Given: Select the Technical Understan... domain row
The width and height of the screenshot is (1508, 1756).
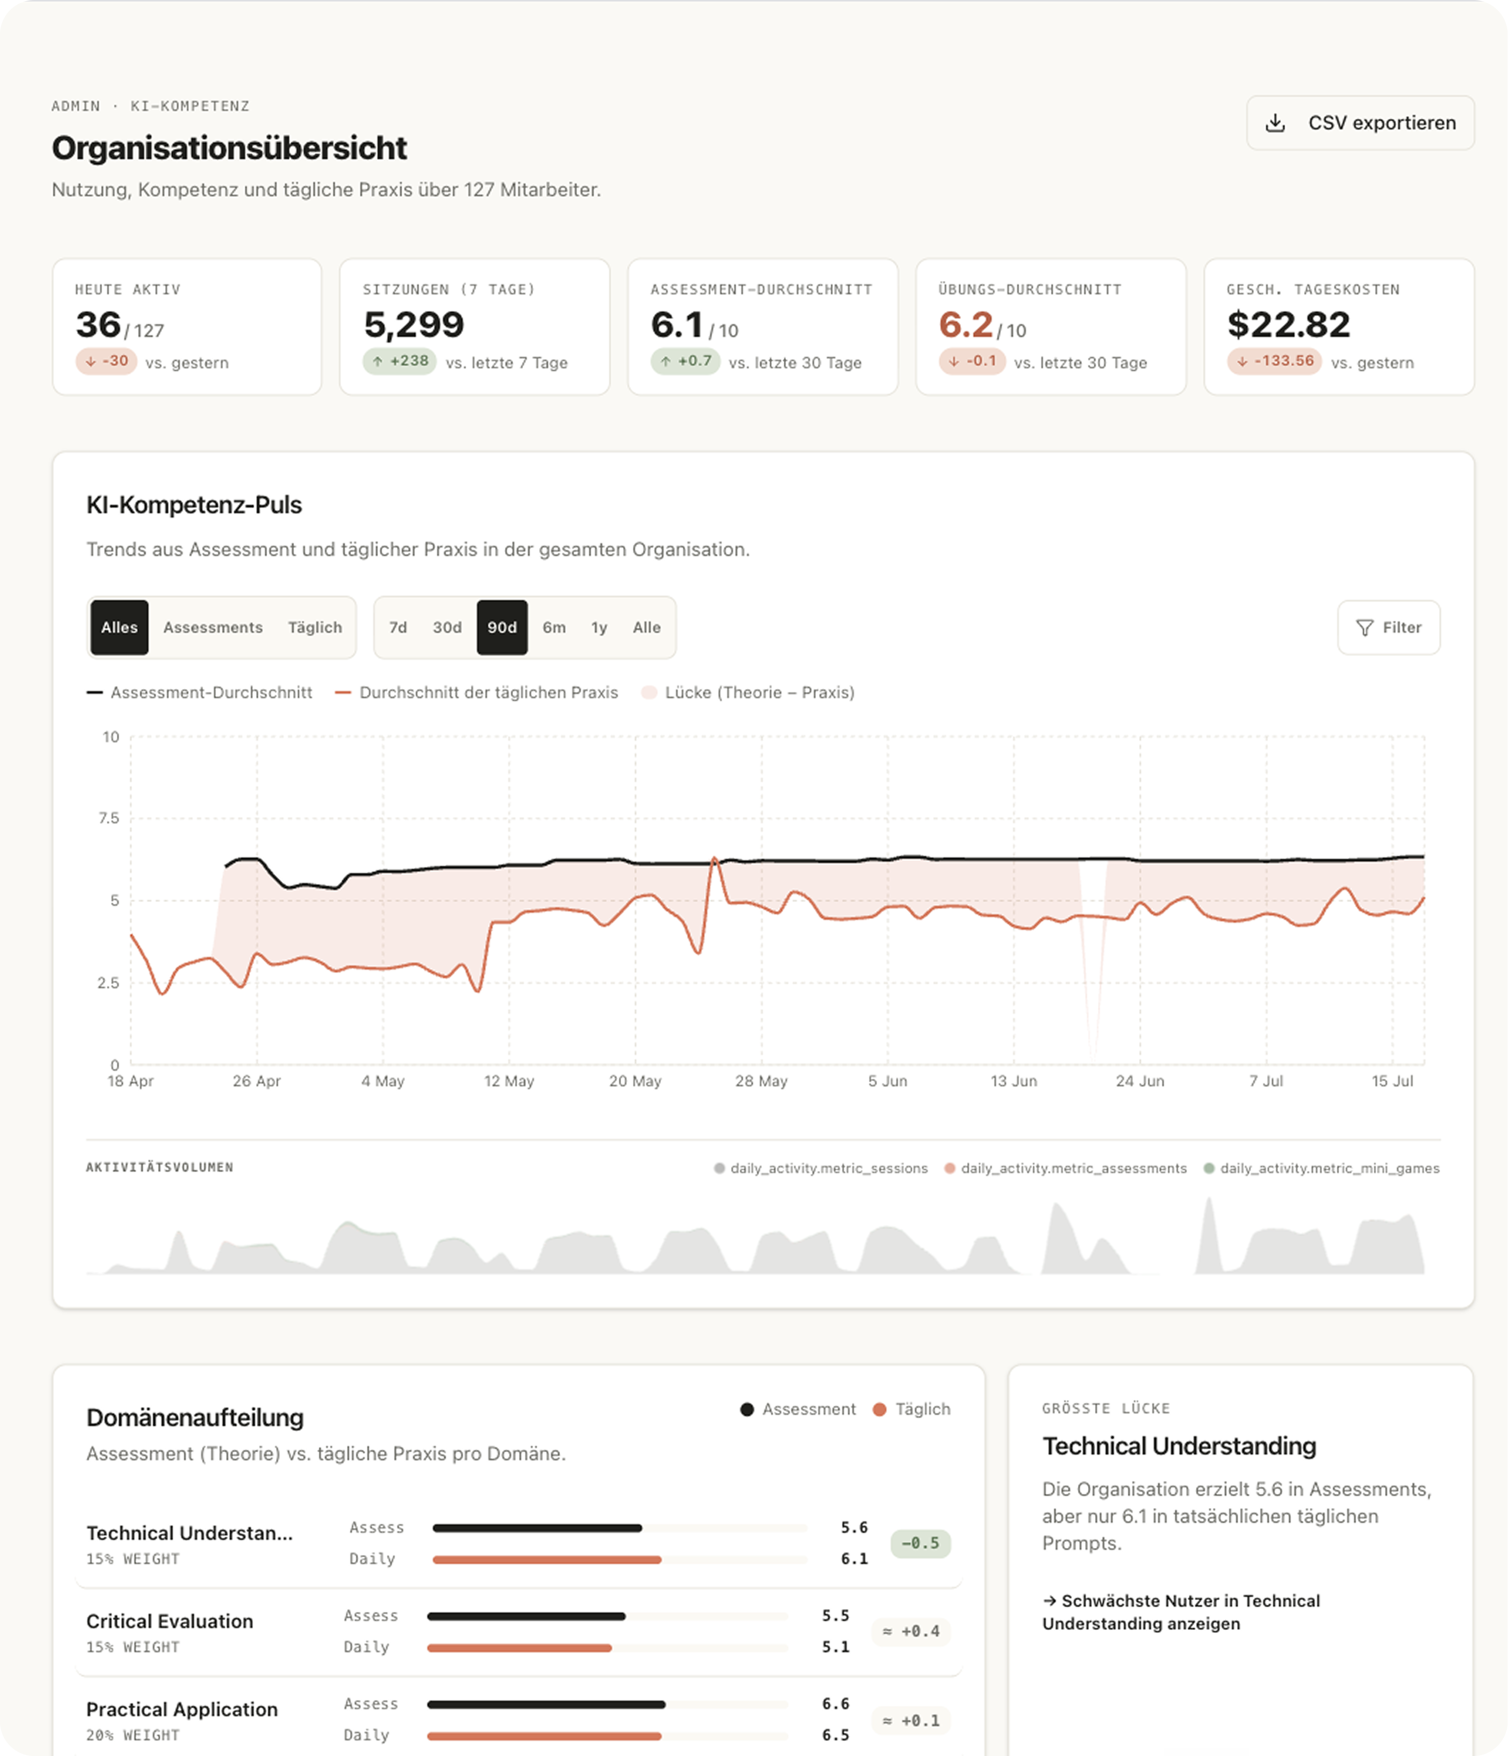Looking at the screenshot, I should point(518,1543).
